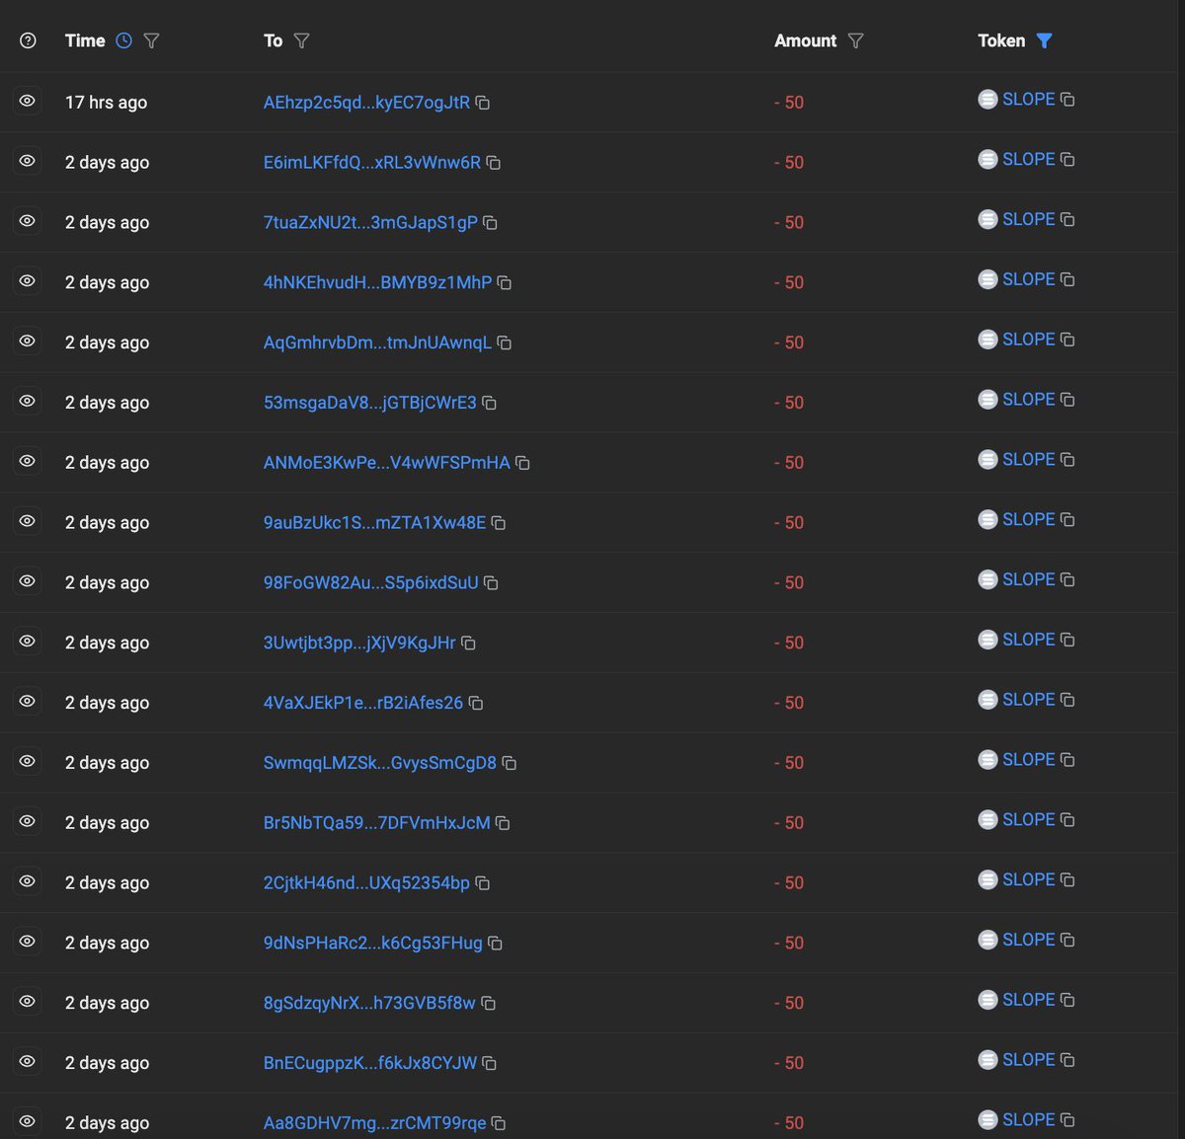
Task: Open address link Aa8GDHV7mg...zrCMT99rqe
Action: click(375, 1124)
